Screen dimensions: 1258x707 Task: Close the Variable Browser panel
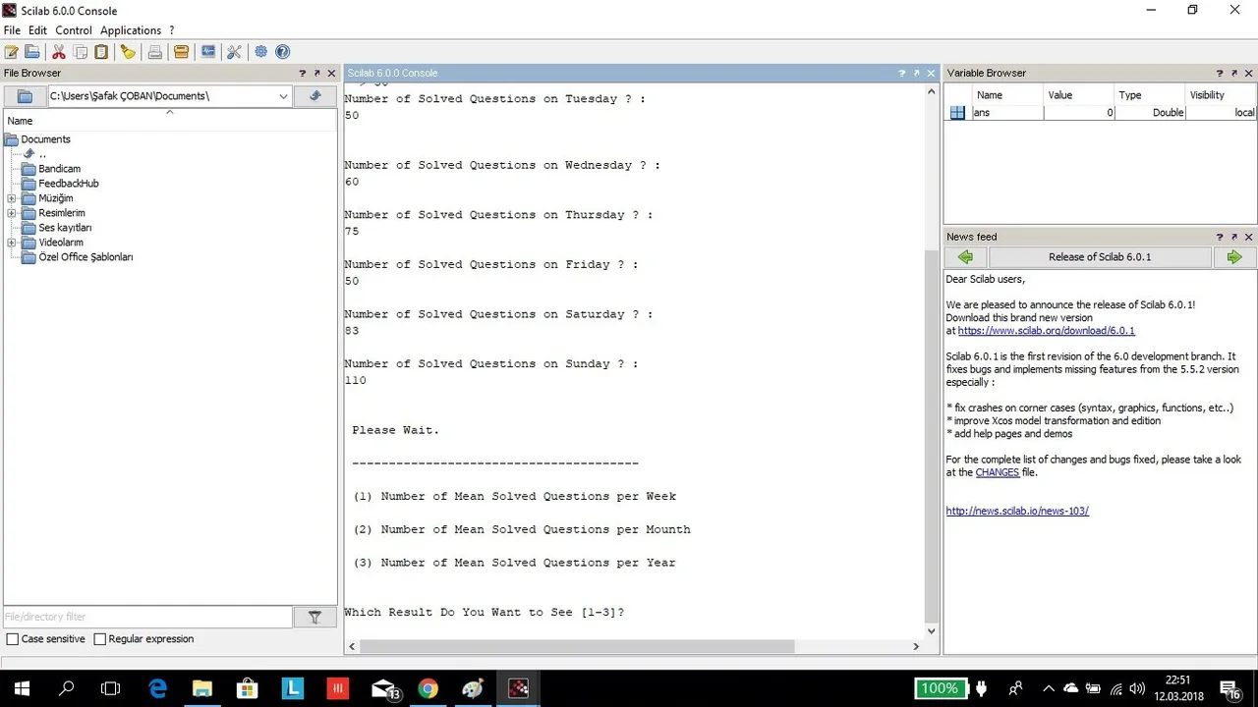point(1249,73)
